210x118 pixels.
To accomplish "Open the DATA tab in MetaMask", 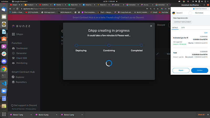I will click(183, 28).
